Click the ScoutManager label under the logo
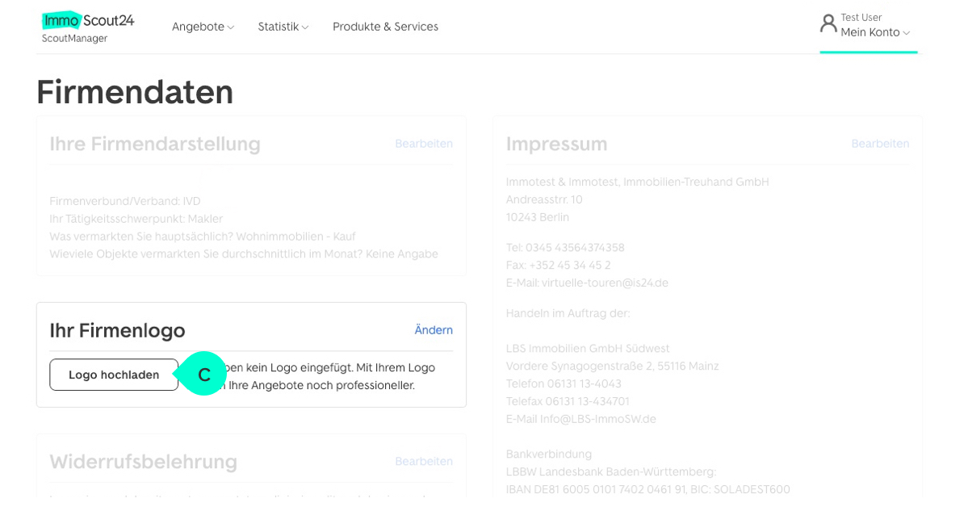Screen dimensions: 968x532 [x=74, y=39]
